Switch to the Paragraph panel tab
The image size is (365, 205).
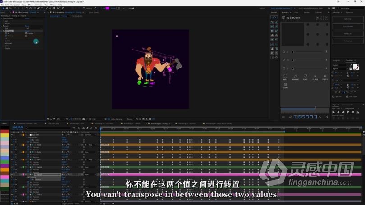(336, 60)
